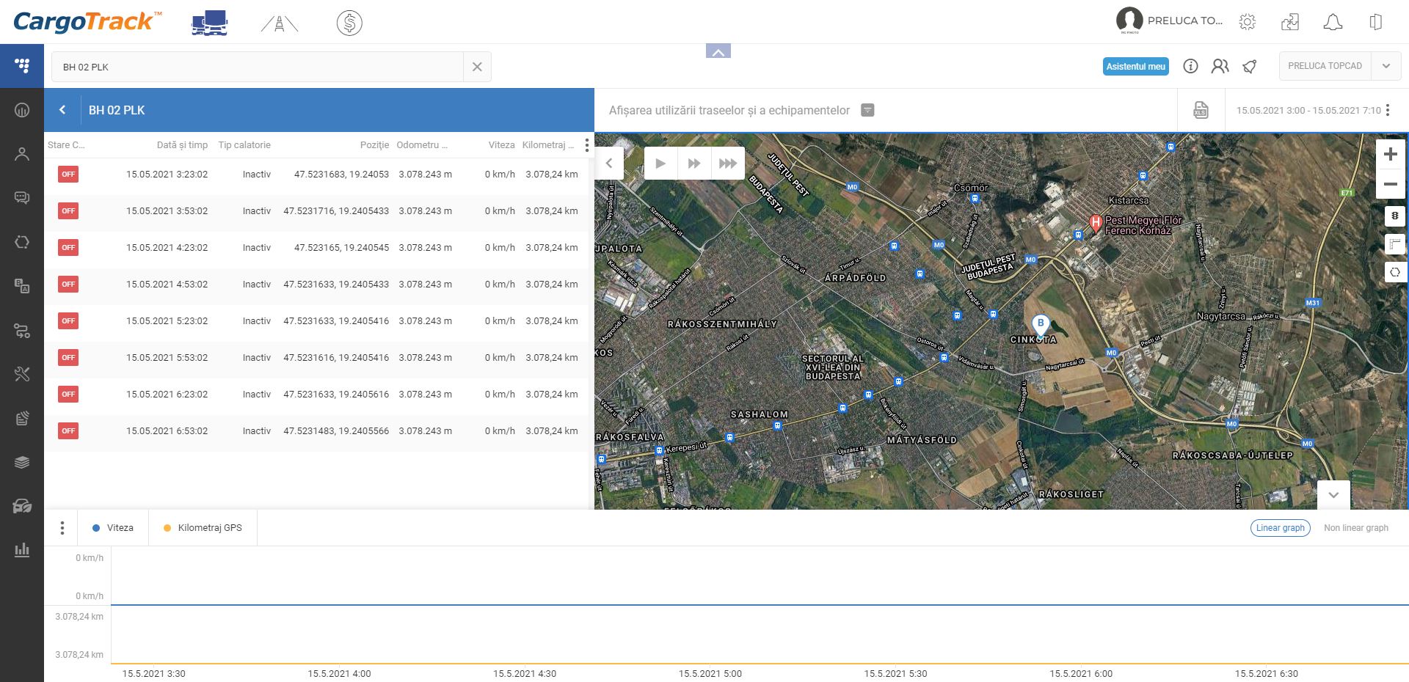The width and height of the screenshot is (1409, 682).
Task: Collapse the top panel with up chevron
Action: tap(718, 51)
